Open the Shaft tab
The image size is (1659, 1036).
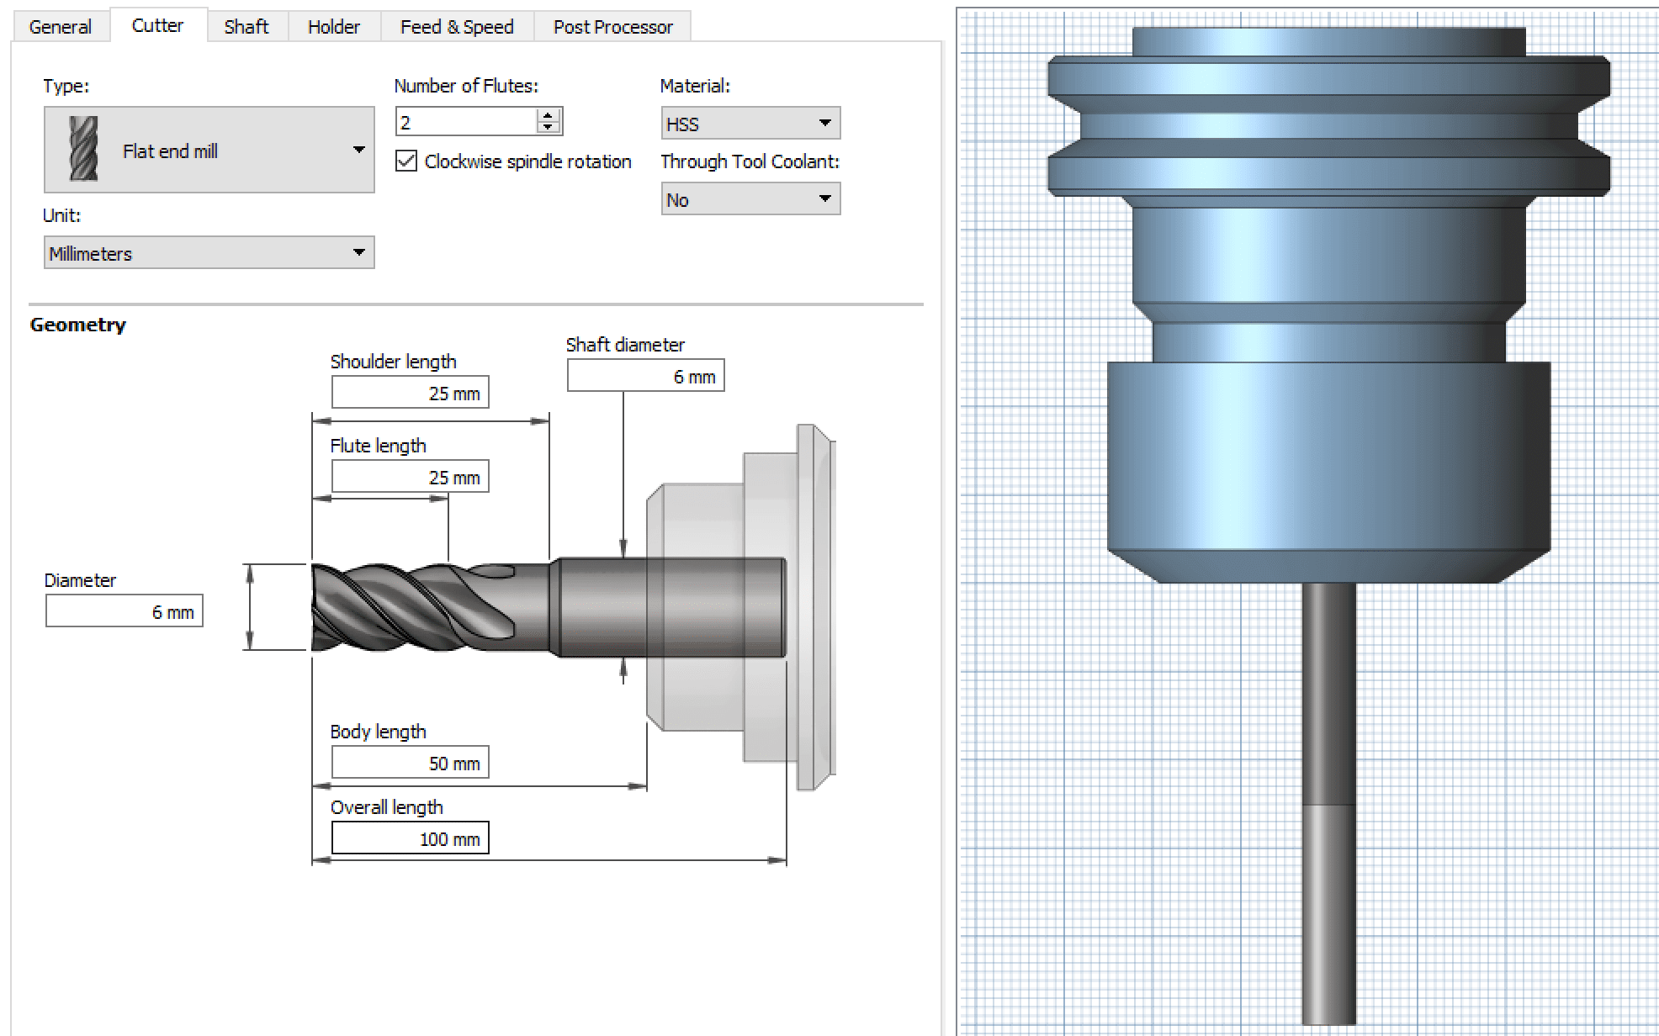click(246, 27)
